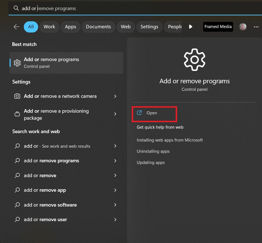Open your user profile avatar picture
262x243 pixels.
[243, 27]
